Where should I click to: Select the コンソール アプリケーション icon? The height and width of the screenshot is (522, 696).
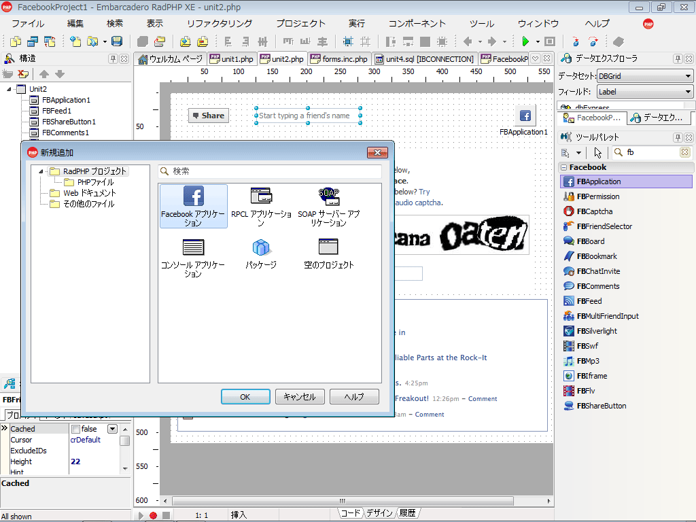pyautogui.click(x=193, y=258)
